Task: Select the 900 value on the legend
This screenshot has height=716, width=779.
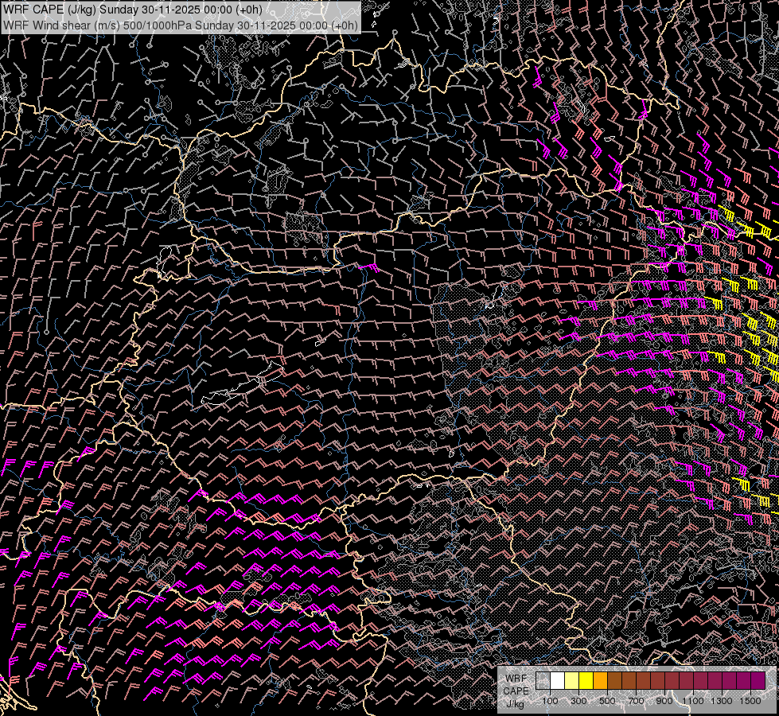Action: click(x=664, y=701)
